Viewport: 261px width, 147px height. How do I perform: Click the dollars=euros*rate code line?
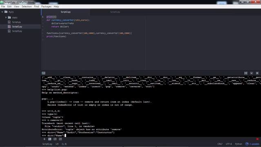(62, 23)
